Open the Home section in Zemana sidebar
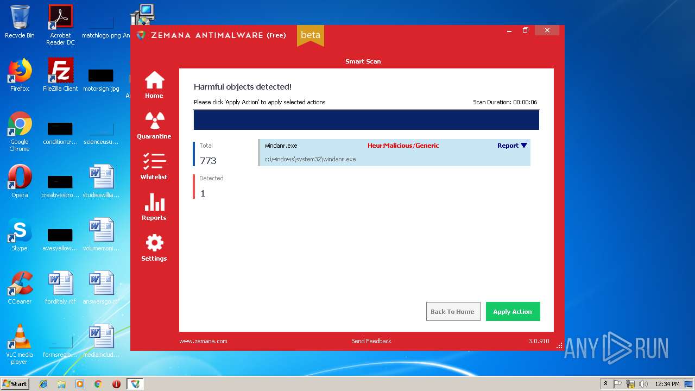This screenshot has width=695, height=391. 154,85
